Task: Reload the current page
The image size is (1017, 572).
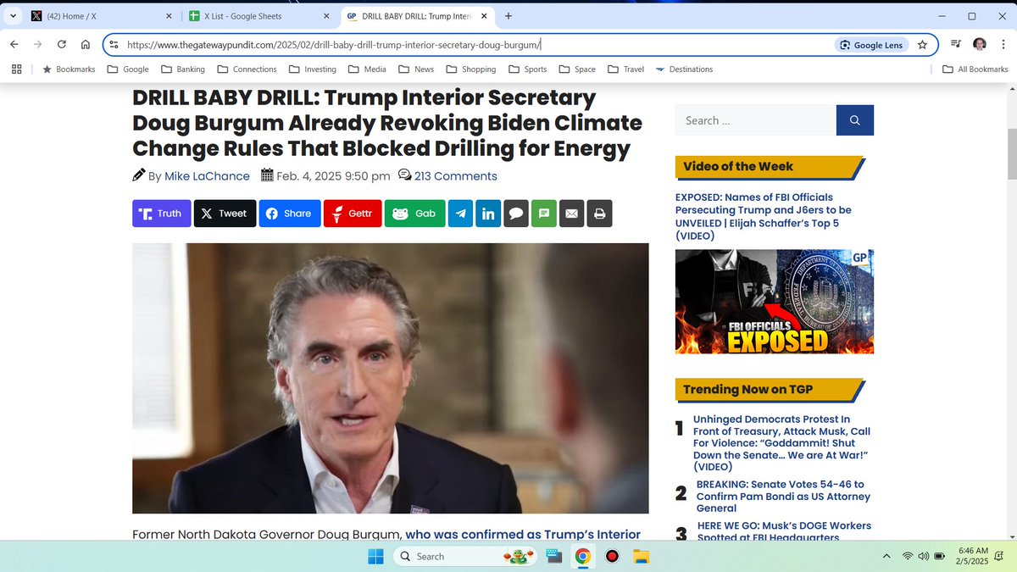Action: (62, 45)
